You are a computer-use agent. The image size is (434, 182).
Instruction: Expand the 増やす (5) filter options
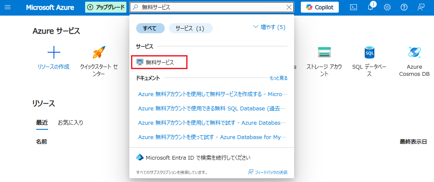[269, 27]
